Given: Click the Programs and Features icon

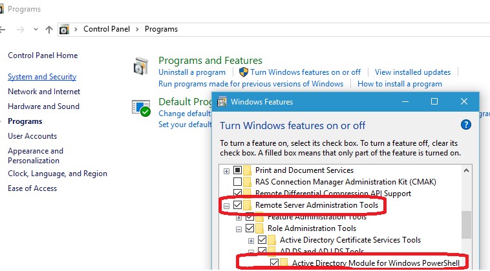Looking at the screenshot, I should 141,66.
